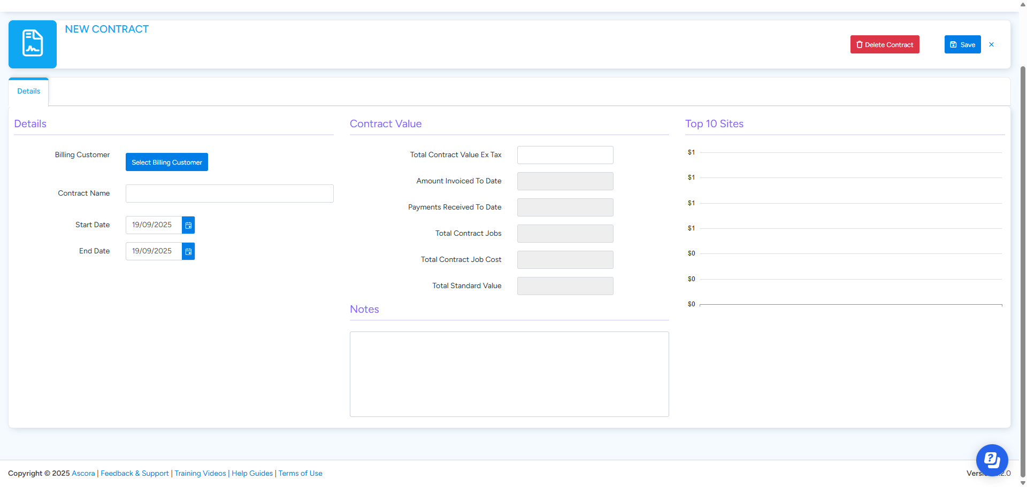Click the Start Date text field
The image size is (1027, 487).
pos(154,225)
